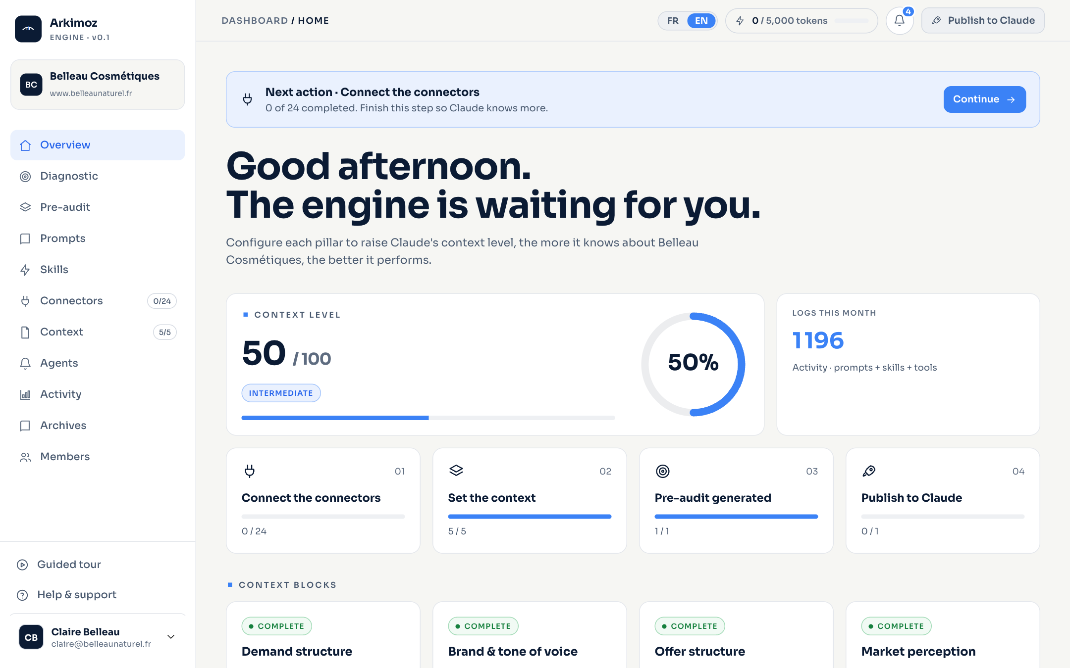Open the Market perception context block
The width and height of the screenshot is (1070, 668).
943,635
